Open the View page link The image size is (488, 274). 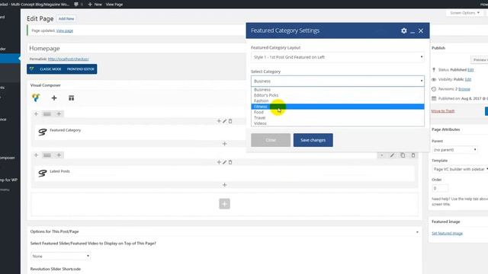pyautogui.click(x=64, y=30)
